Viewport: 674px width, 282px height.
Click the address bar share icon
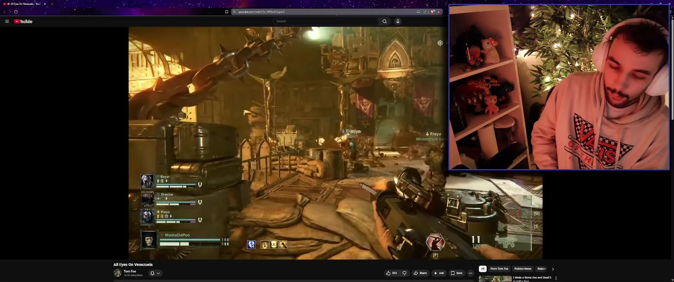click(425, 12)
